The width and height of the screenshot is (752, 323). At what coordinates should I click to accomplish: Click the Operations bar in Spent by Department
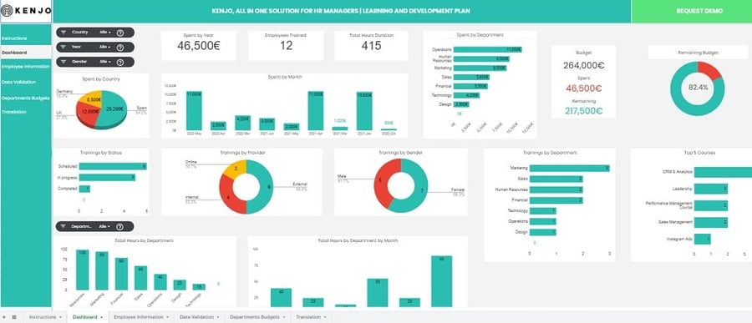point(487,49)
